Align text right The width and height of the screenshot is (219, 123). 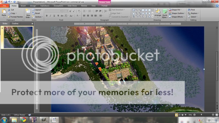92,16
